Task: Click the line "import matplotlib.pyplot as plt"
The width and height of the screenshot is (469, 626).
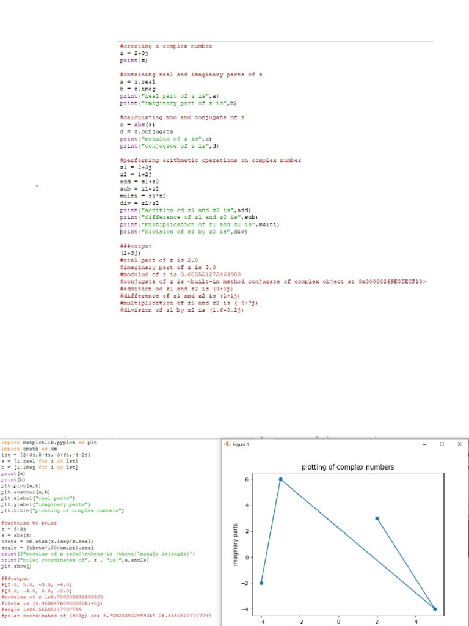Action: click(x=49, y=443)
